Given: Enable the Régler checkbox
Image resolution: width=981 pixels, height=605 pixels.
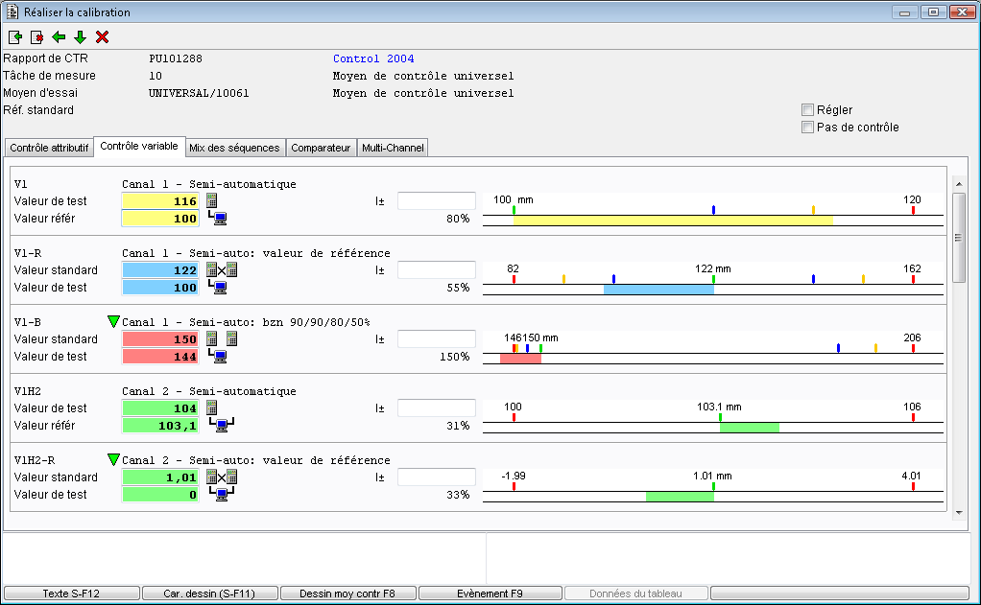Looking at the screenshot, I should point(808,110).
